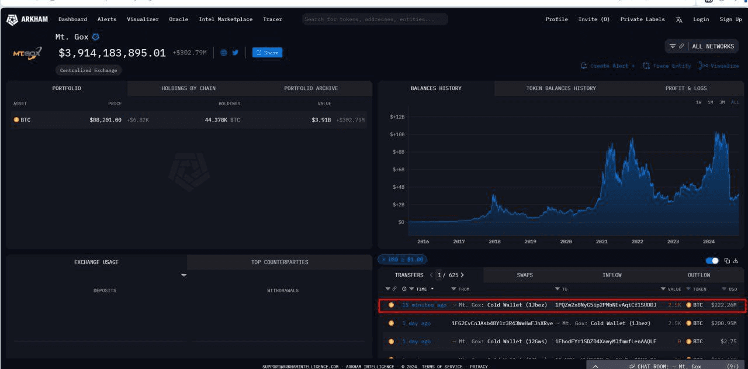Open the All Networks selector
748x369 pixels.
coord(702,46)
